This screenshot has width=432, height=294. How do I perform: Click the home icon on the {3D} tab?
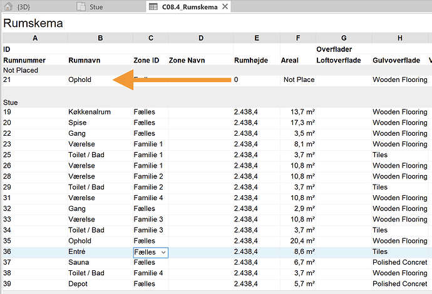point(9,7)
